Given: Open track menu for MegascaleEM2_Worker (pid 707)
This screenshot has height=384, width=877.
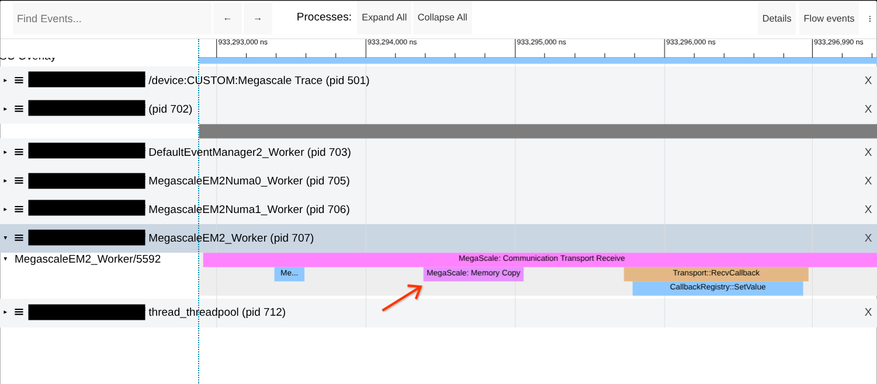Looking at the screenshot, I should (19, 238).
